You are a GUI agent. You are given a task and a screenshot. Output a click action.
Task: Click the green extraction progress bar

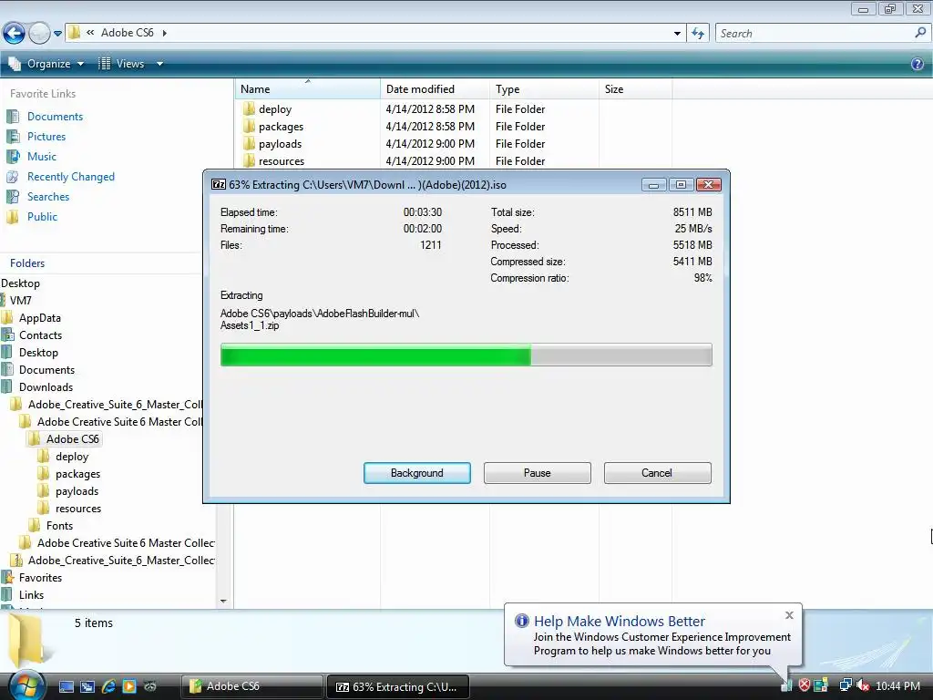[x=466, y=355]
